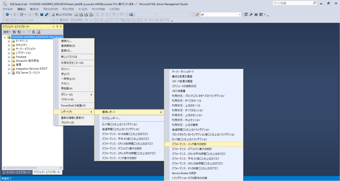340x181 pixels.
Task: Select メモリ消費量 report
Action: click(x=204, y=91)
